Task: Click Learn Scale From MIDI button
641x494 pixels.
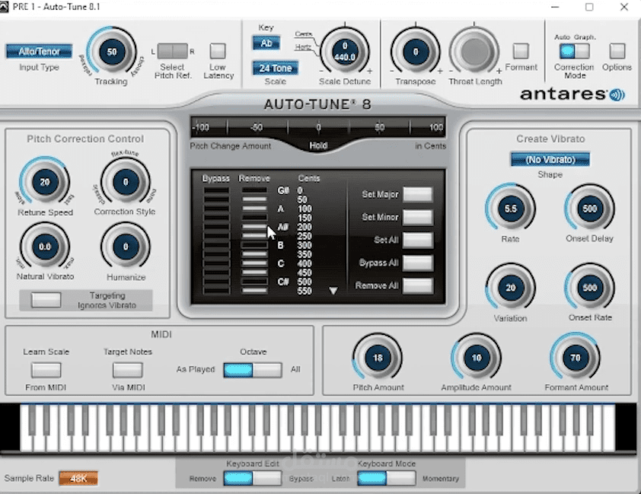Action: pyautogui.click(x=46, y=370)
